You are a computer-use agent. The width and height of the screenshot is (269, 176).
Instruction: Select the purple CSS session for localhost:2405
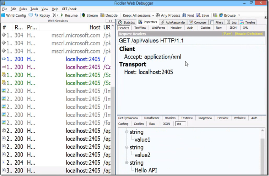[x=56, y=67]
